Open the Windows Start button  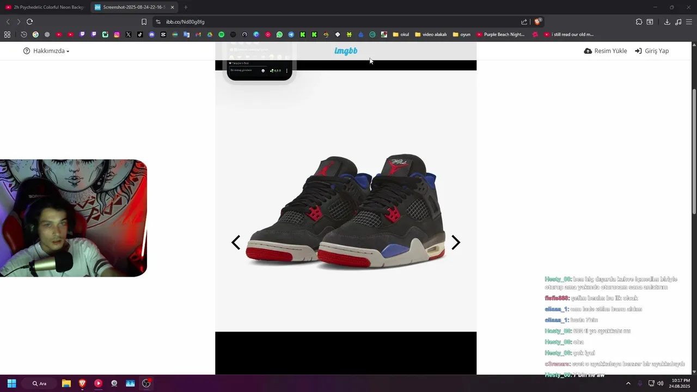[x=11, y=383]
